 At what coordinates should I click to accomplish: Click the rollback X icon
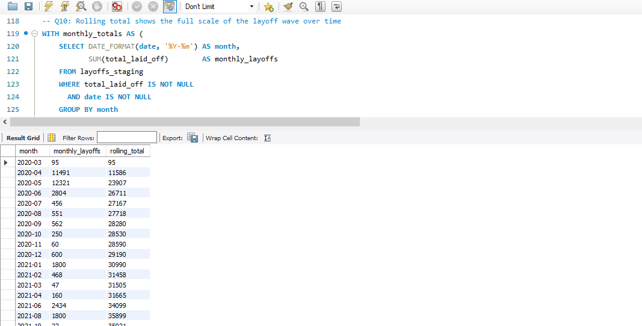pos(153,6)
